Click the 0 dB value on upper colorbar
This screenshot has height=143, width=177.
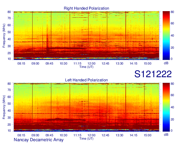[172, 59]
